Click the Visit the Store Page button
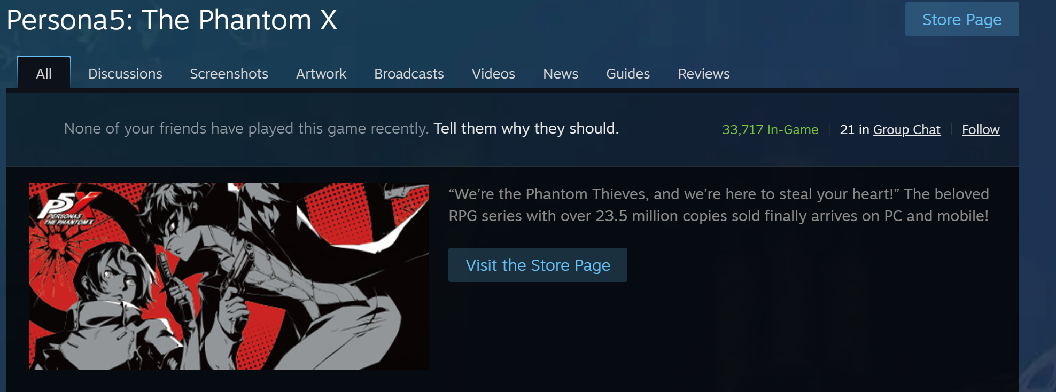The image size is (1056, 392). pos(538,265)
